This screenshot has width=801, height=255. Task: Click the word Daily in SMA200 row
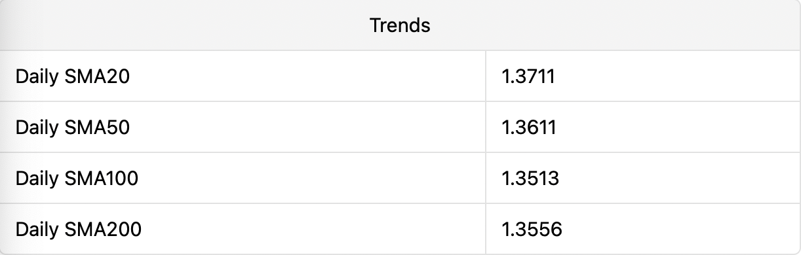(37, 230)
